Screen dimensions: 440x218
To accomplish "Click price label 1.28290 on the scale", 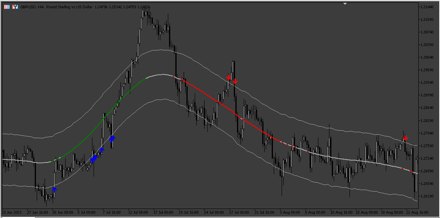I will point(428,120).
